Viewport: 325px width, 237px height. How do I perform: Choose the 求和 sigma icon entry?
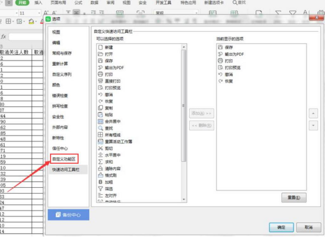pos(100,162)
